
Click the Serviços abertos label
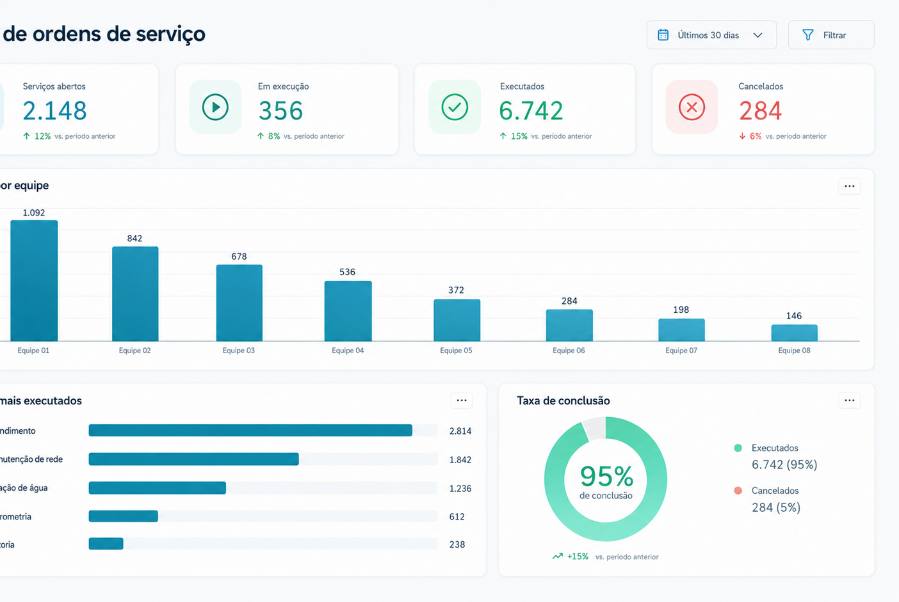[x=54, y=86]
